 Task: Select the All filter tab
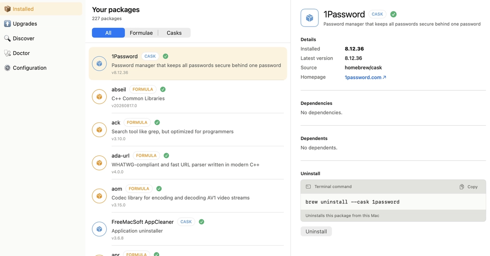point(108,33)
